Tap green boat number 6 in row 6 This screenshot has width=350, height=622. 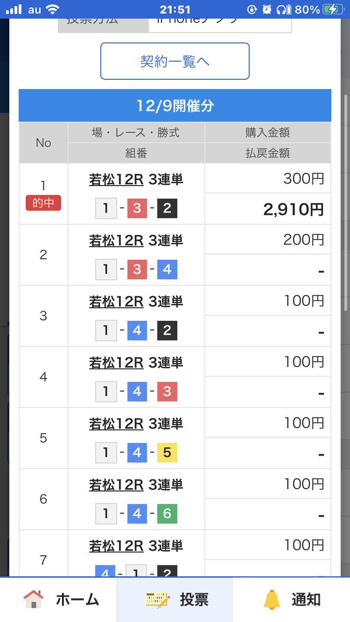tap(167, 515)
